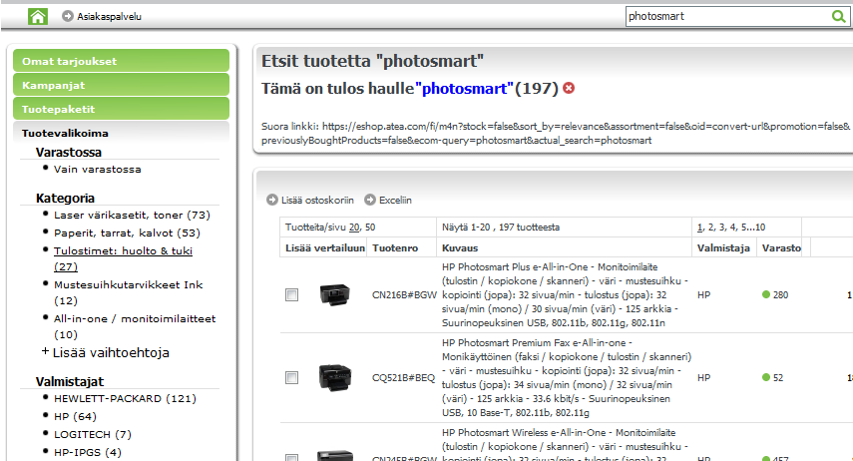Open the Omat tarjoukset menu

121,61
